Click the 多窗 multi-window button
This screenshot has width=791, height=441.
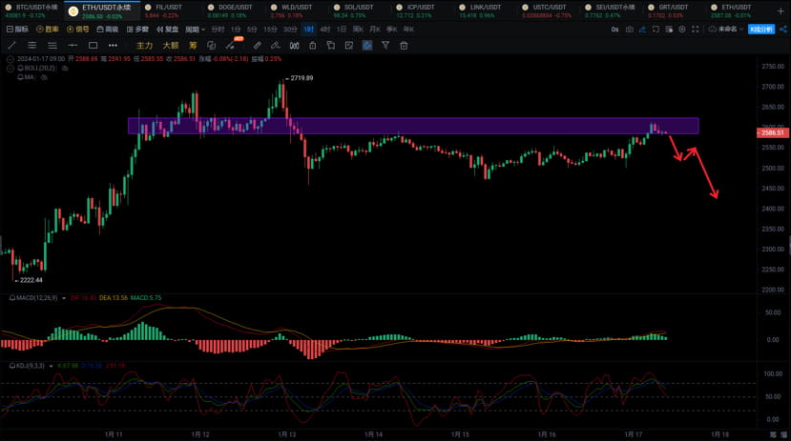tap(137, 30)
